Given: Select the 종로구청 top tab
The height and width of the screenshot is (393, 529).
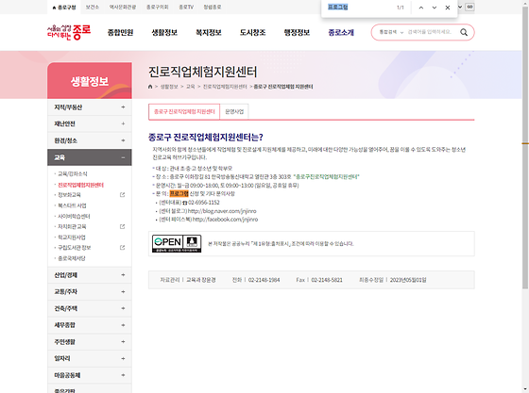Looking at the screenshot, I should [x=64, y=7].
